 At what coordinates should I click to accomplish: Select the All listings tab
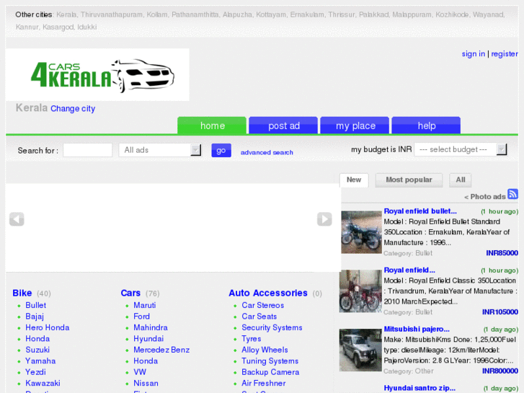coord(461,180)
